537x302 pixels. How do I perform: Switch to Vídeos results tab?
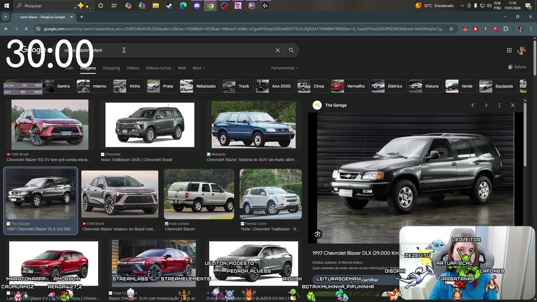point(133,68)
